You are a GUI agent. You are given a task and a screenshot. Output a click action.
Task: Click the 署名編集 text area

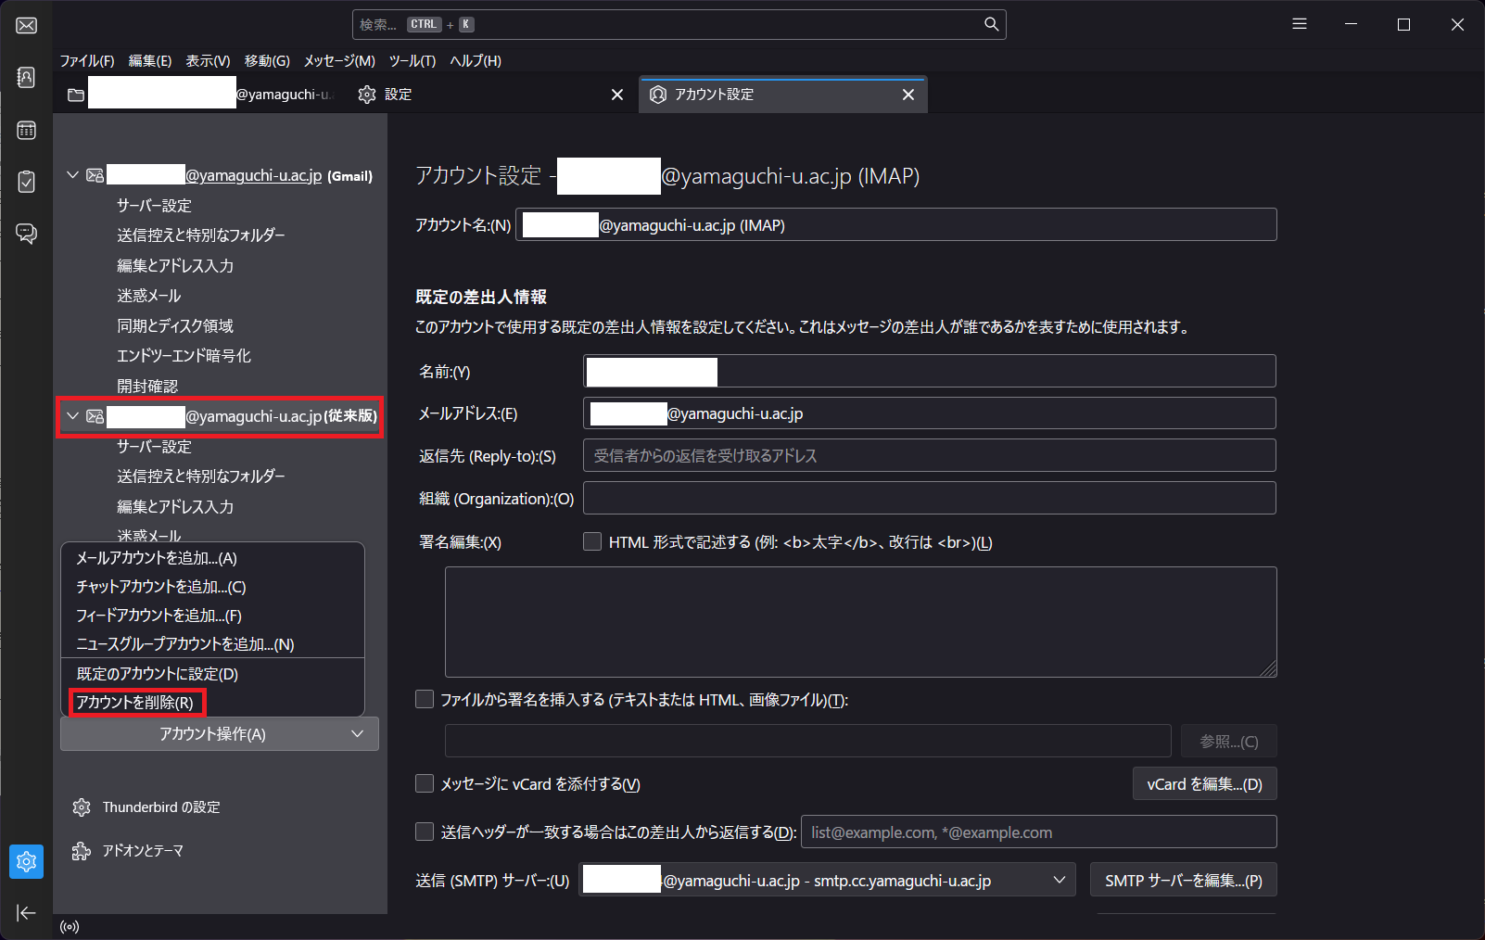861,622
